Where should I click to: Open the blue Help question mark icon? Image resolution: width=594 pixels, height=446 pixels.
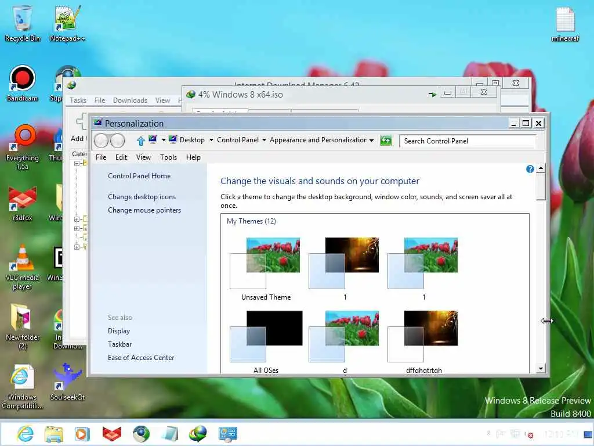click(x=530, y=169)
